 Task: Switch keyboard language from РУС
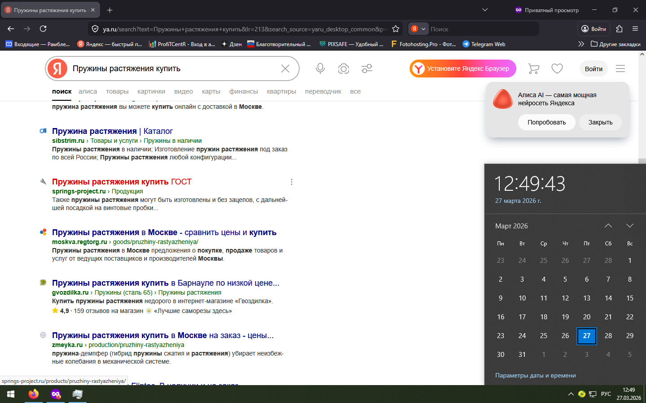point(606,394)
